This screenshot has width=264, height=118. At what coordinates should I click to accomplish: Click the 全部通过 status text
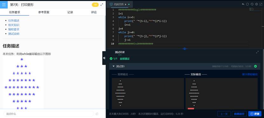click(x=125, y=59)
